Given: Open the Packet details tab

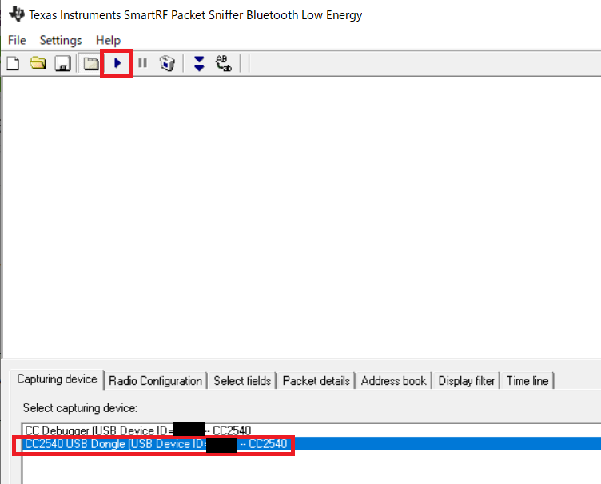Looking at the screenshot, I should tap(316, 381).
